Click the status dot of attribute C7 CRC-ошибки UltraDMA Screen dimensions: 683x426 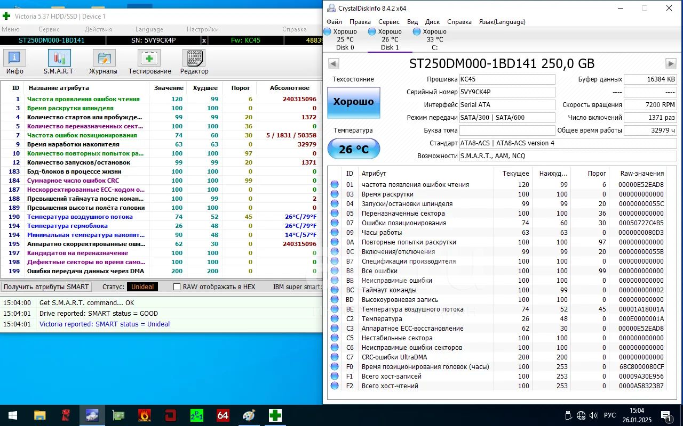(x=335, y=357)
